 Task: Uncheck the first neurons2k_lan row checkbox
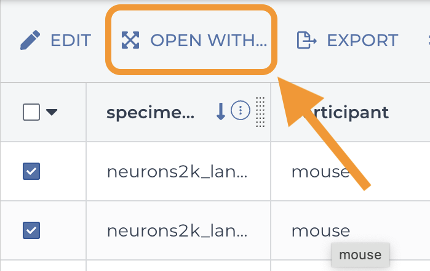coord(31,171)
